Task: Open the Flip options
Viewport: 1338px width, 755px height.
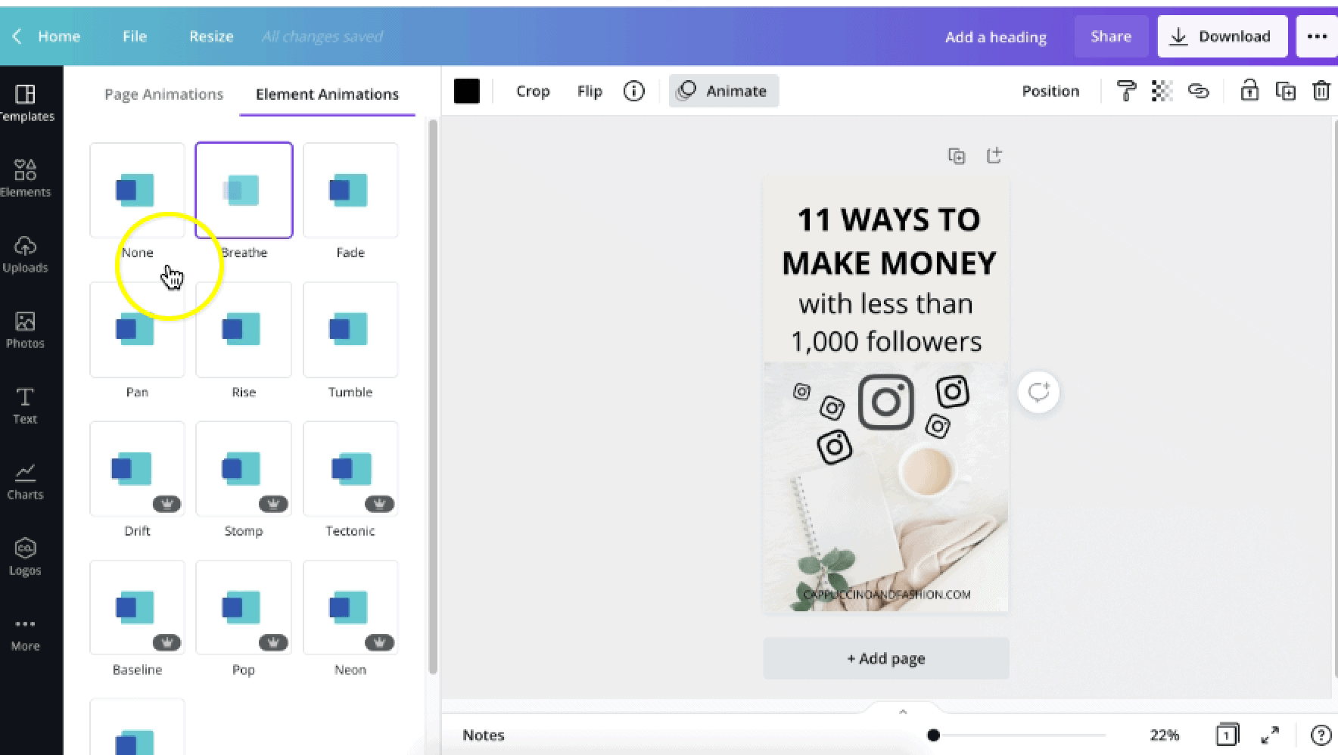Action: click(x=590, y=92)
